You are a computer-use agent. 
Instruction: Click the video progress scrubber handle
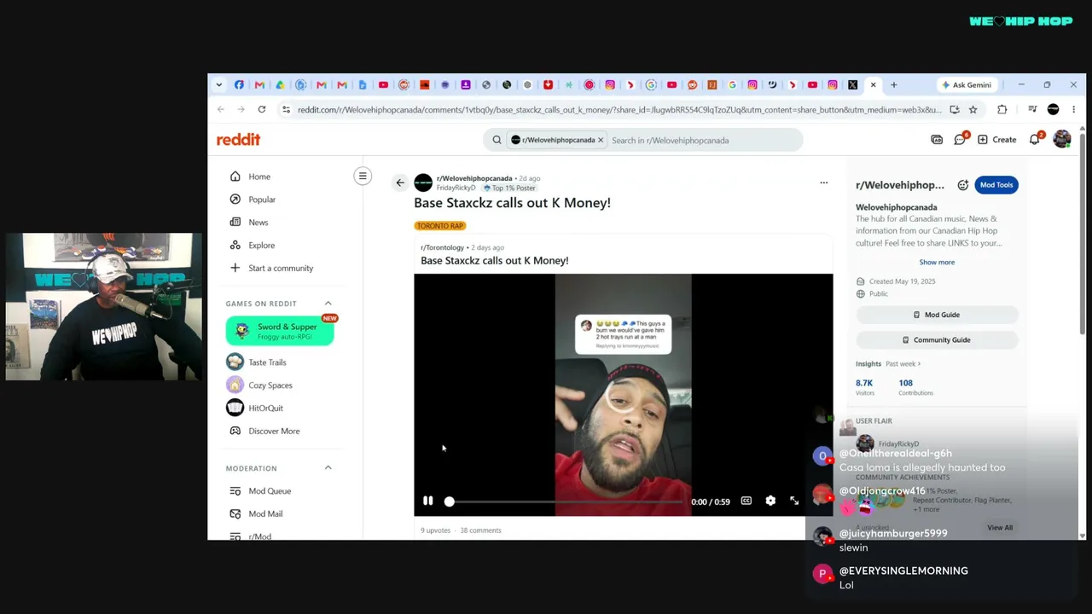(449, 501)
